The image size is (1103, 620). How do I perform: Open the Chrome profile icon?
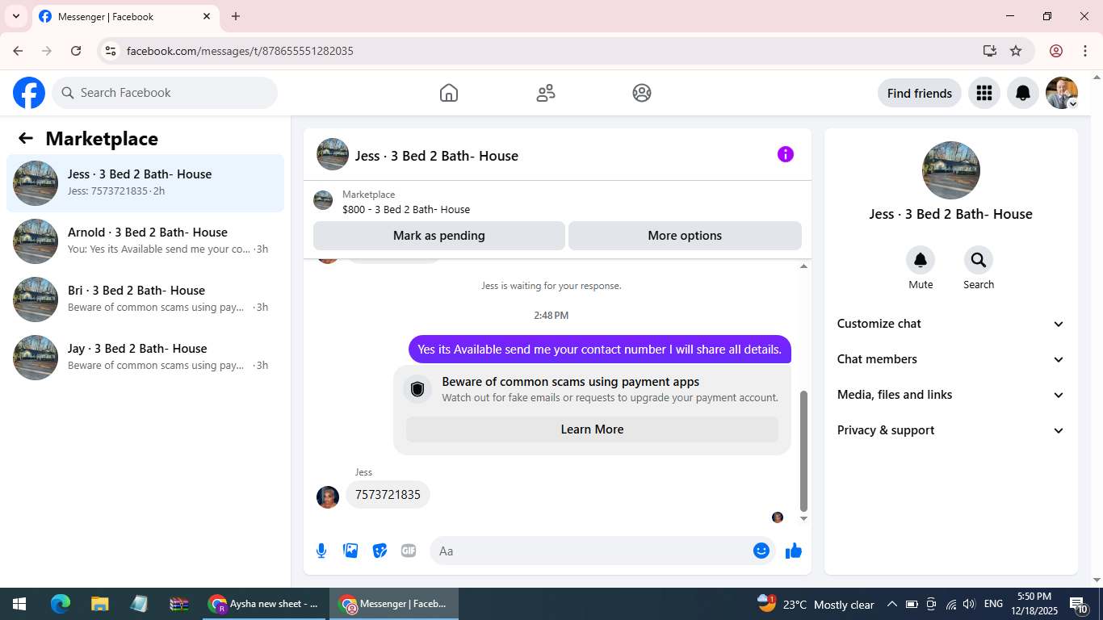1056,51
